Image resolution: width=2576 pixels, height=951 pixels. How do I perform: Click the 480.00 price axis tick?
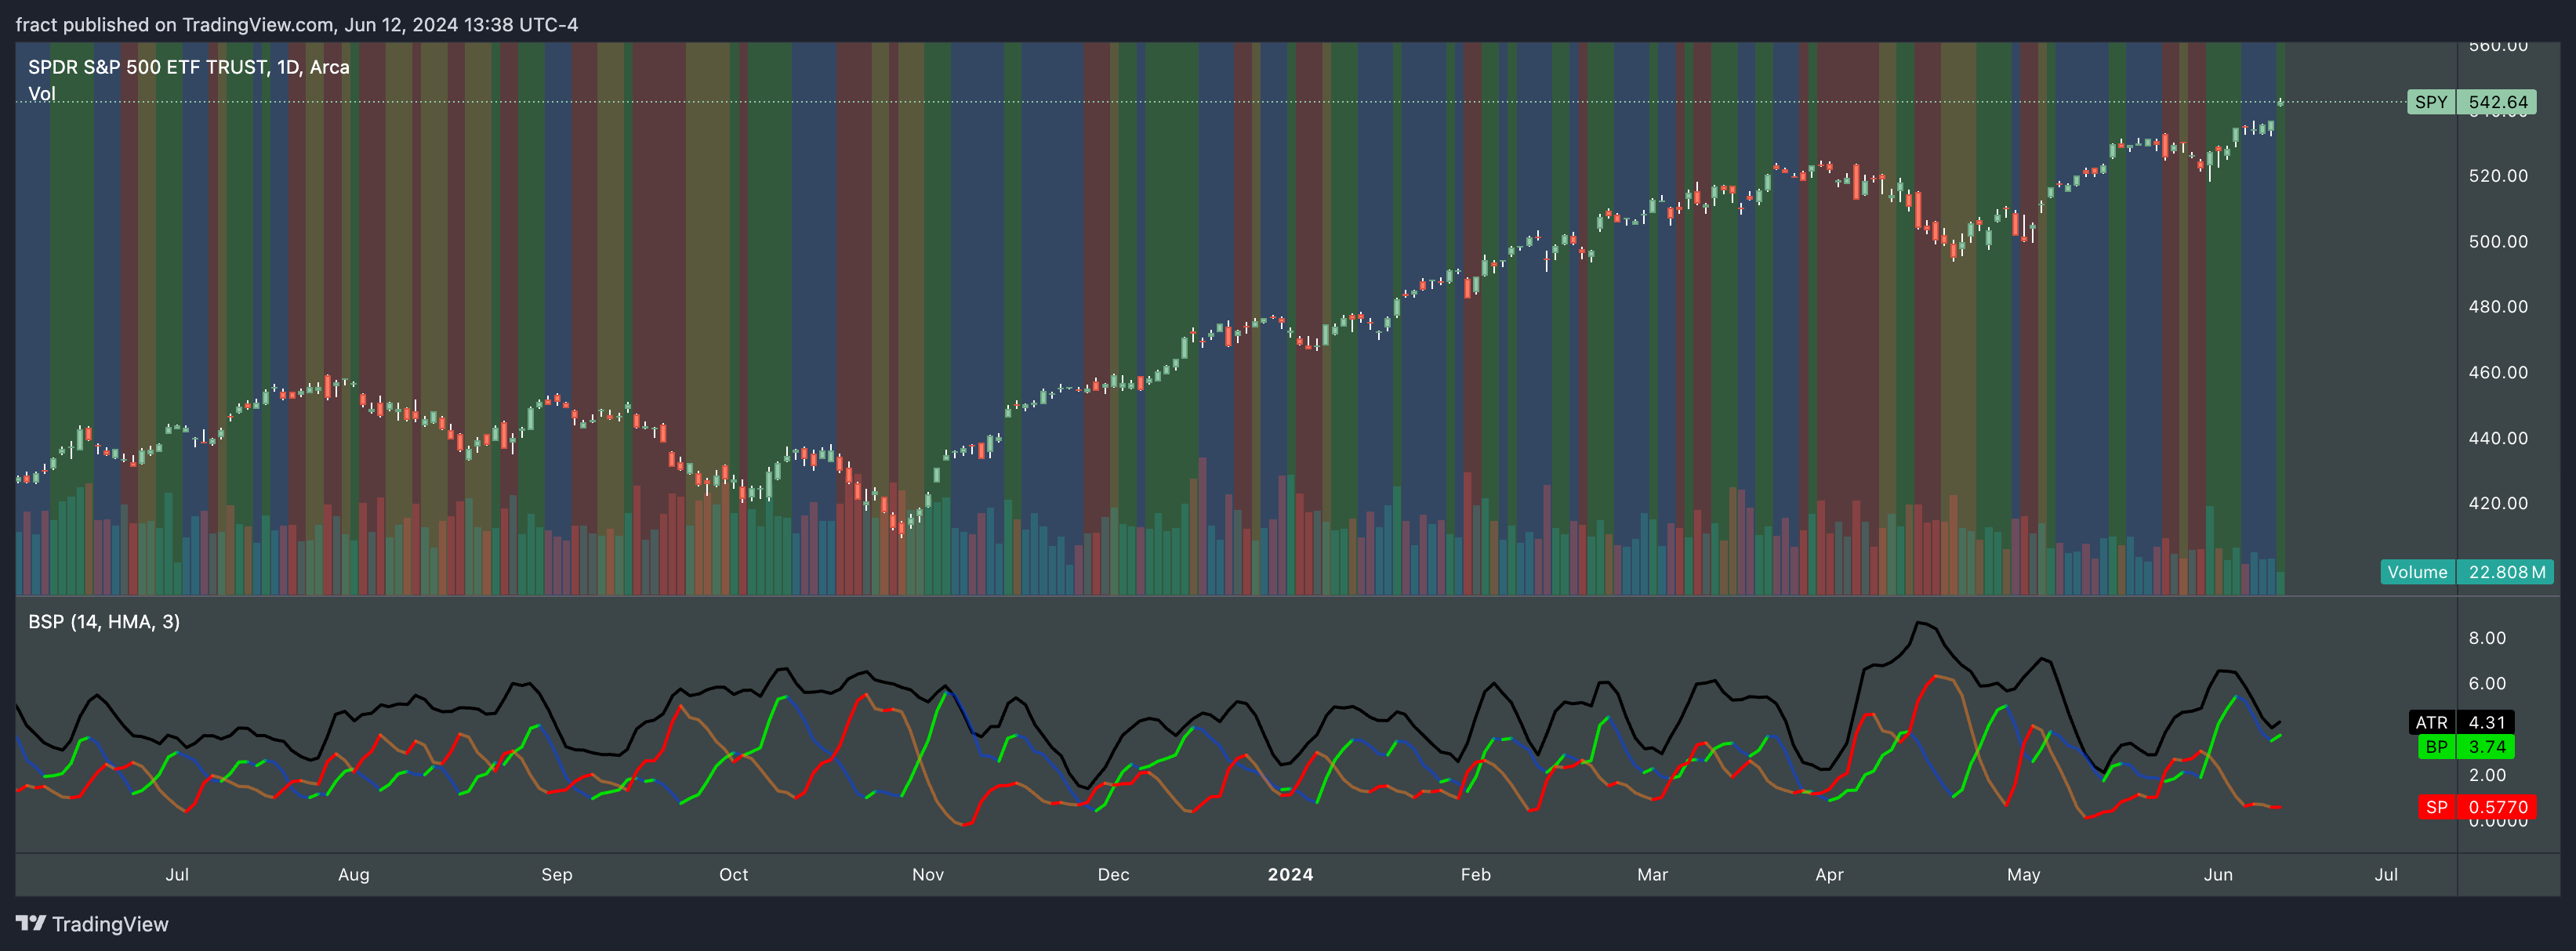tap(2498, 306)
